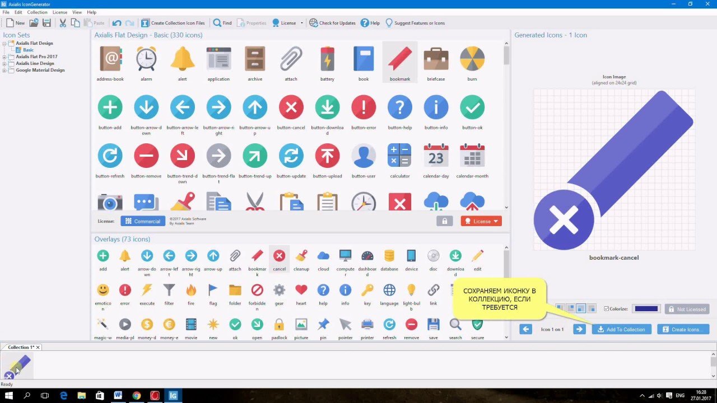Open the red License dropdown button
This screenshot has width=717, height=403.
[481, 221]
